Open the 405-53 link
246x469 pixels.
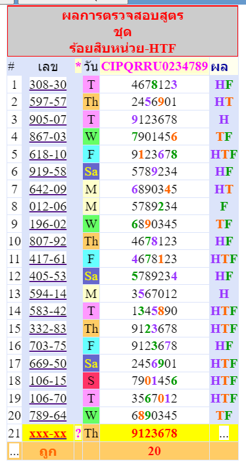(x=48, y=276)
